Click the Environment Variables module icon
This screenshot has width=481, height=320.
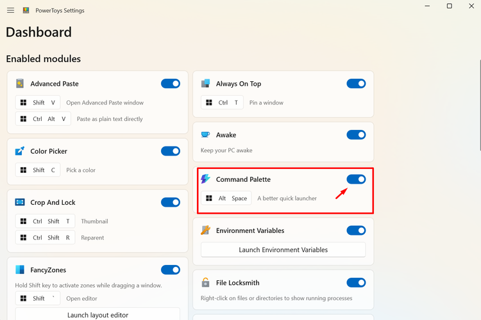(x=205, y=230)
